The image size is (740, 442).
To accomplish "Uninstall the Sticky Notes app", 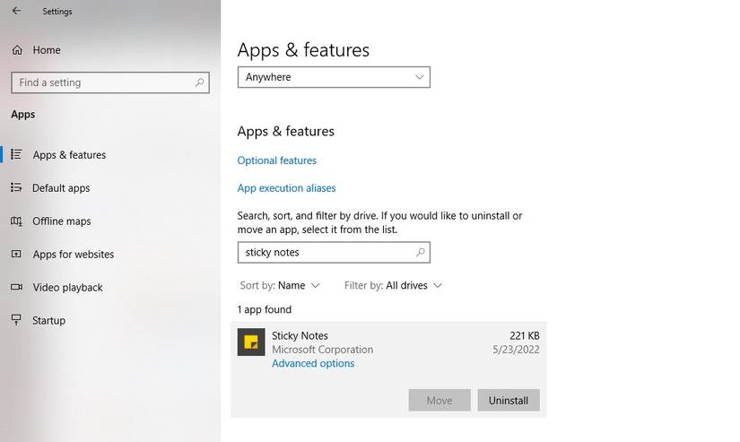I will (508, 401).
